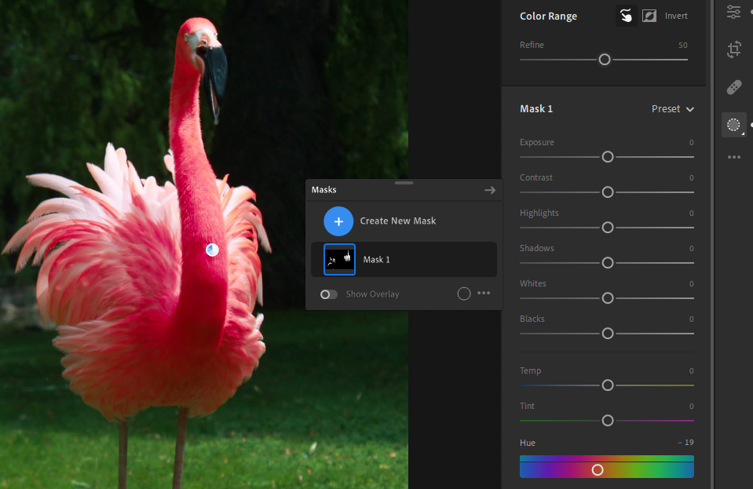Click the Temp value 0
This screenshot has height=489, width=753.
click(692, 371)
